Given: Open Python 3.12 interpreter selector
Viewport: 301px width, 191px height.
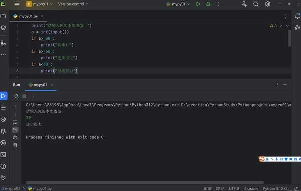Looking at the screenshot, I should click(276, 189).
